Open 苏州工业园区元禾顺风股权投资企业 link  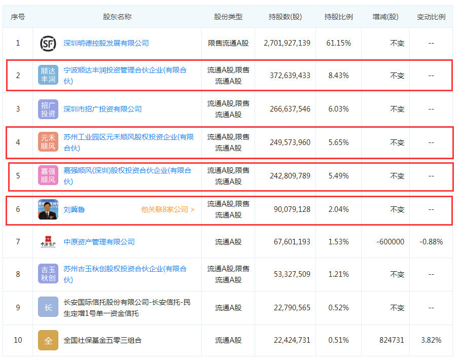pyautogui.click(x=129, y=142)
